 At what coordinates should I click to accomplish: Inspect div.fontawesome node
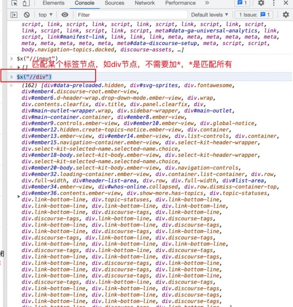[208, 86]
